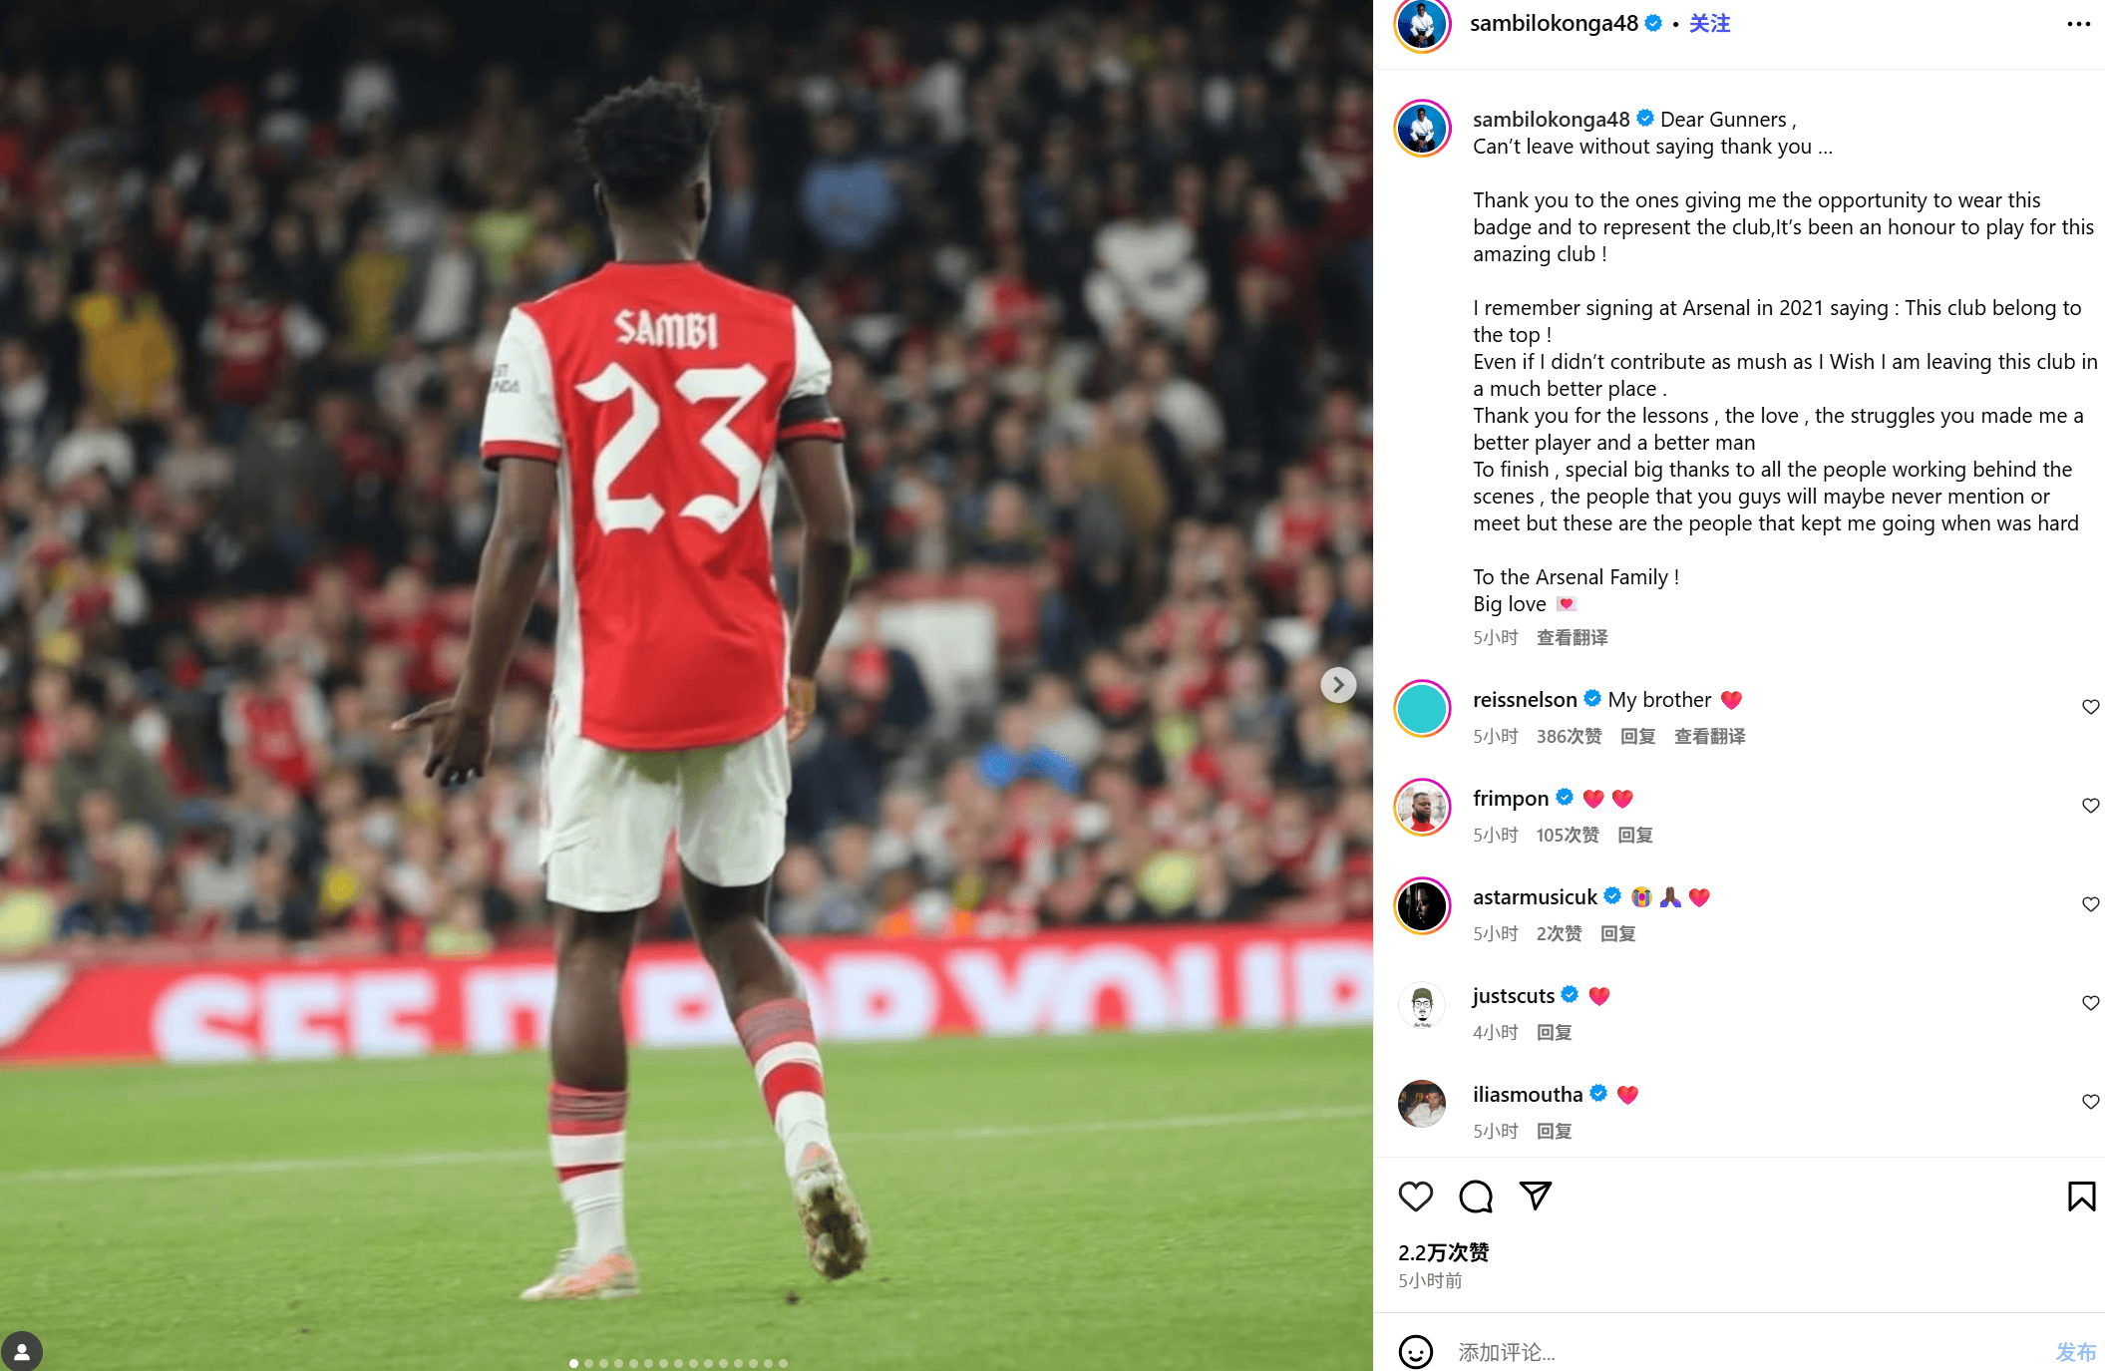Like iliasmoutha's comment heart
Image resolution: width=2105 pixels, height=1371 pixels.
pyautogui.click(x=2090, y=1102)
